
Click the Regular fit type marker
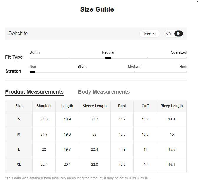pyautogui.click(x=108, y=58)
